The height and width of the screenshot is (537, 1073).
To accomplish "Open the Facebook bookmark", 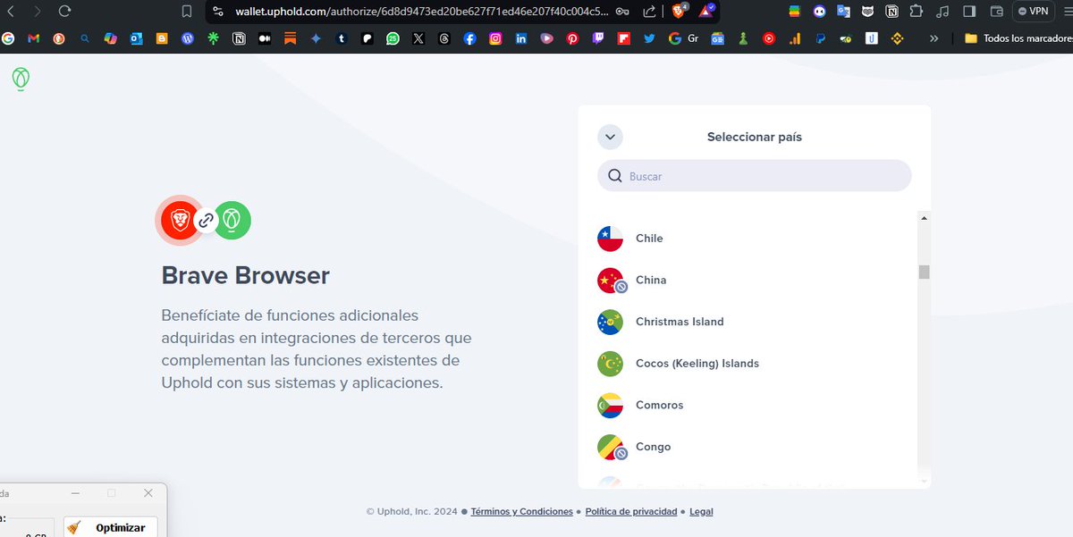I will point(469,39).
